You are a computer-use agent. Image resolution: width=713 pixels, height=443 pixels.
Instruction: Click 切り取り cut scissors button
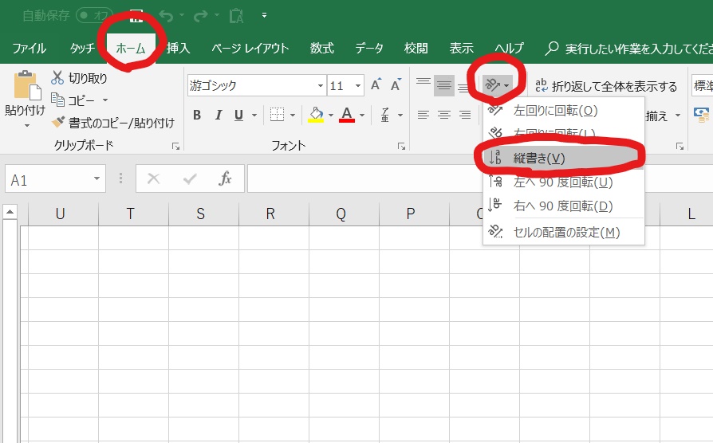pyautogui.click(x=79, y=78)
